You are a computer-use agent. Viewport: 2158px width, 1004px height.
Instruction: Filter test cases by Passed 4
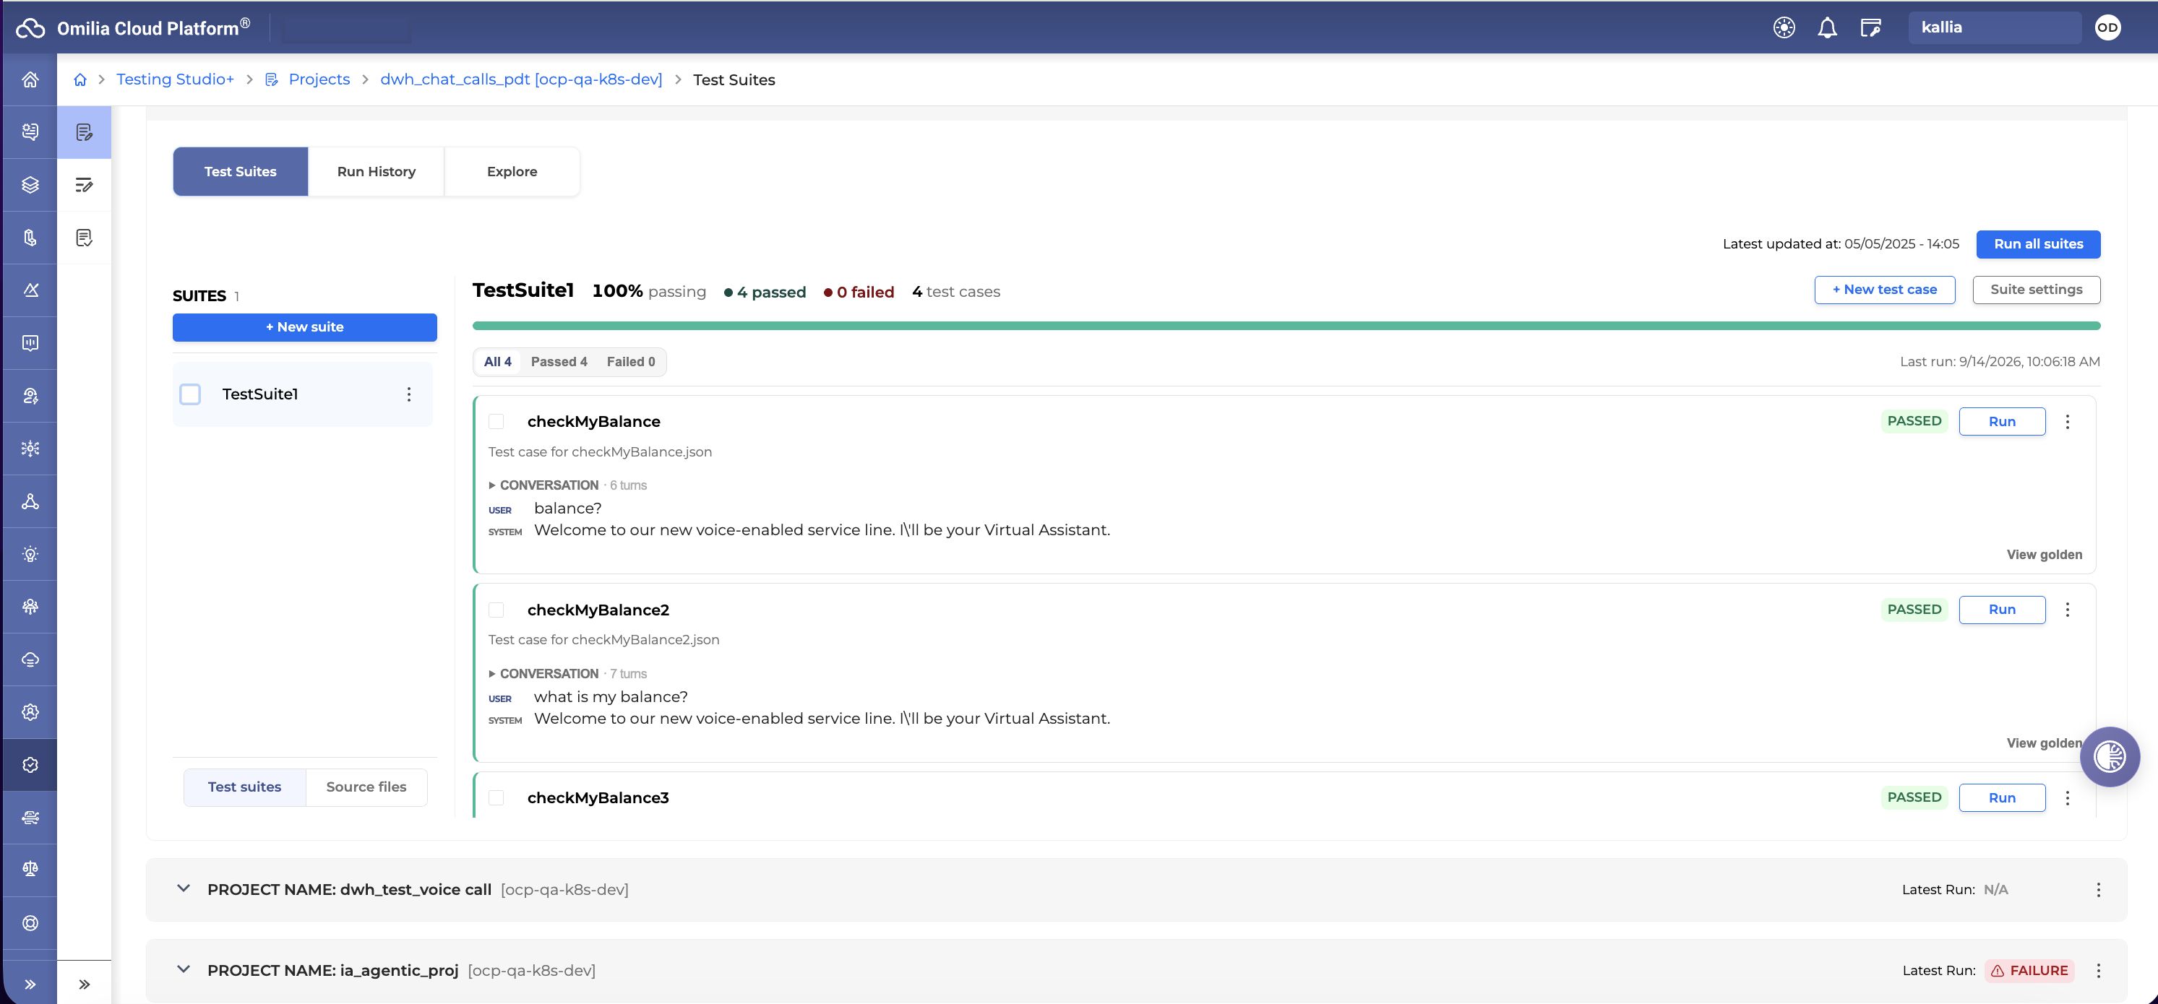tap(559, 362)
